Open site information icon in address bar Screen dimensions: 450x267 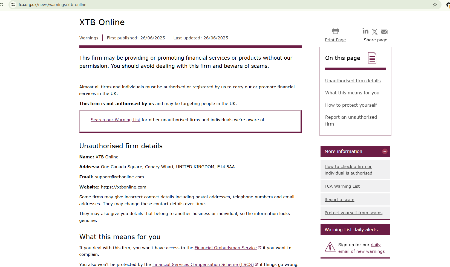click(13, 5)
